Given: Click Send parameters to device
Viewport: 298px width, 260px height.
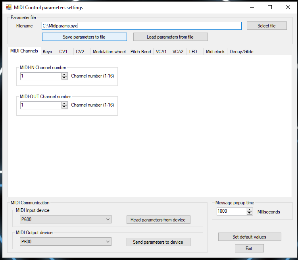Looking at the screenshot, I should click(x=158, y=242).
